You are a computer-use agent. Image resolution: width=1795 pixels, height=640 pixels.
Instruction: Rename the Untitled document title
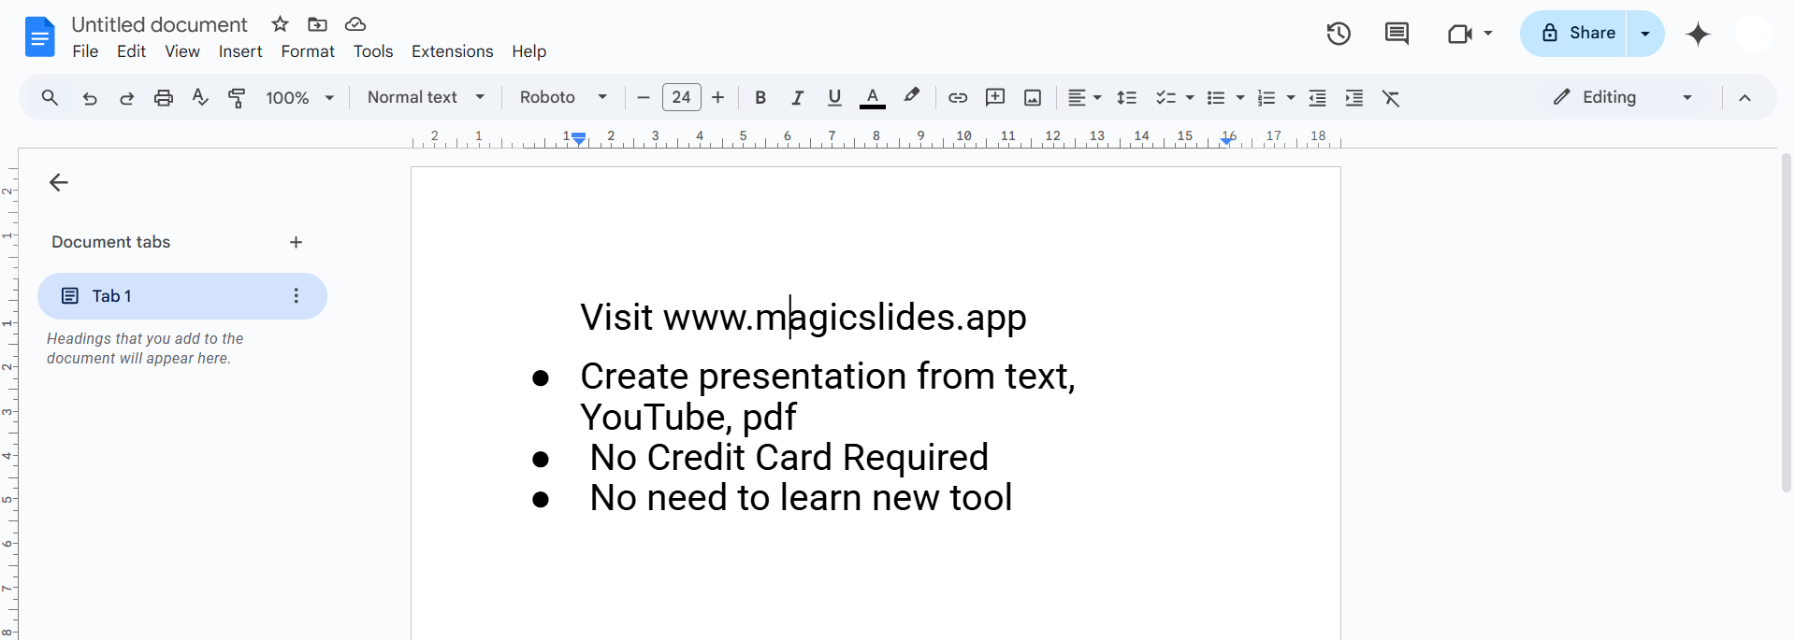click(x=160, y=24)
